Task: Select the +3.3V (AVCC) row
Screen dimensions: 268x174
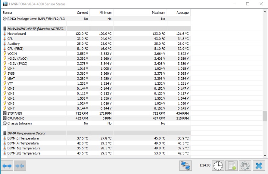Action: point(96,58)
